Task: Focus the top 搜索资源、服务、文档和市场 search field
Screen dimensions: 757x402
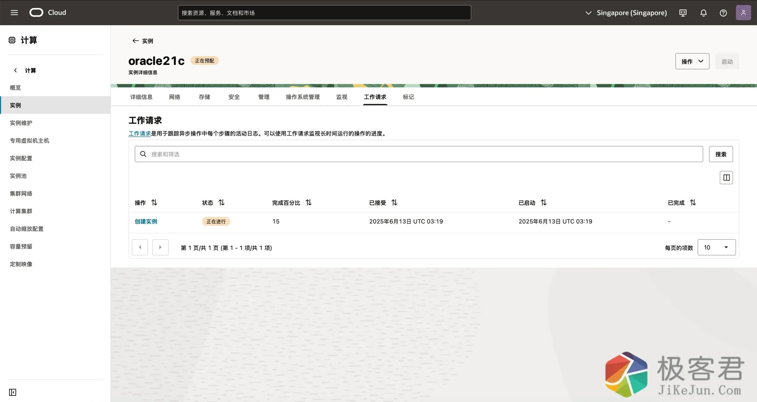Action: click(324, 13)
